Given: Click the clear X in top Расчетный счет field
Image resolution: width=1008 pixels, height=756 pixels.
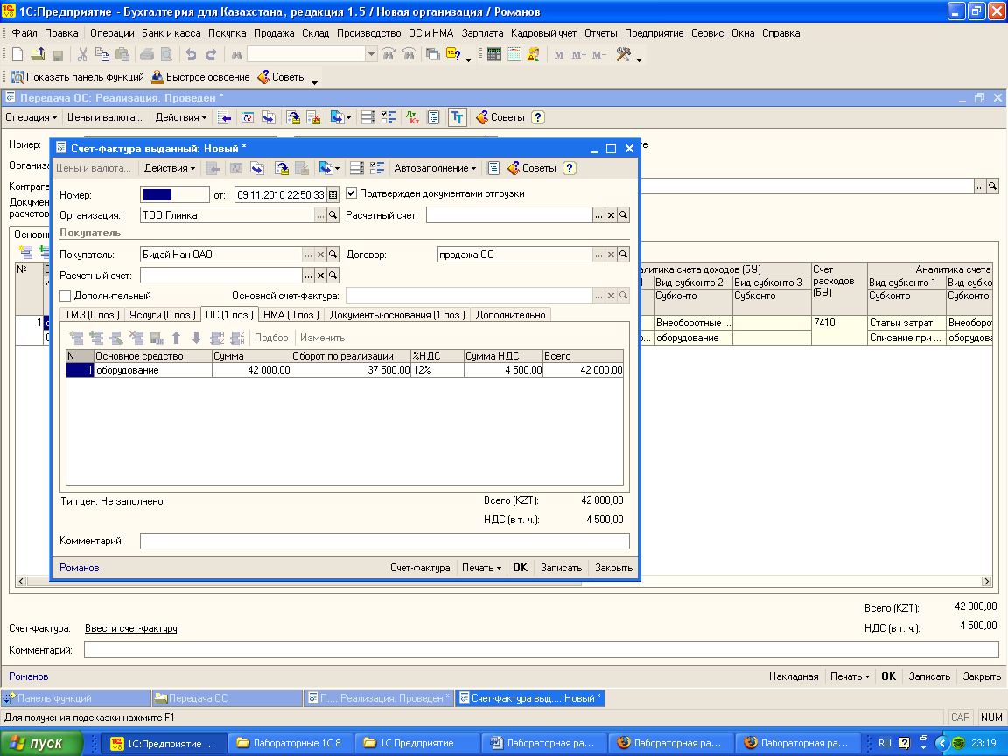Looking at the screenshot, I should tap(612, 215).
